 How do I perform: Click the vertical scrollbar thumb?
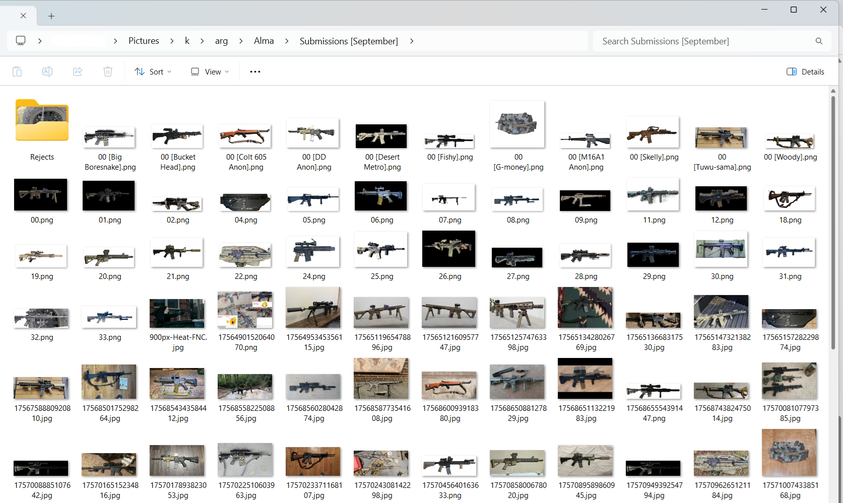[x=833, y=222]
